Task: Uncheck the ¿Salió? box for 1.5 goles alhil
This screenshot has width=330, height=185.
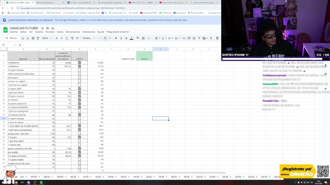Action: (79, 89)
